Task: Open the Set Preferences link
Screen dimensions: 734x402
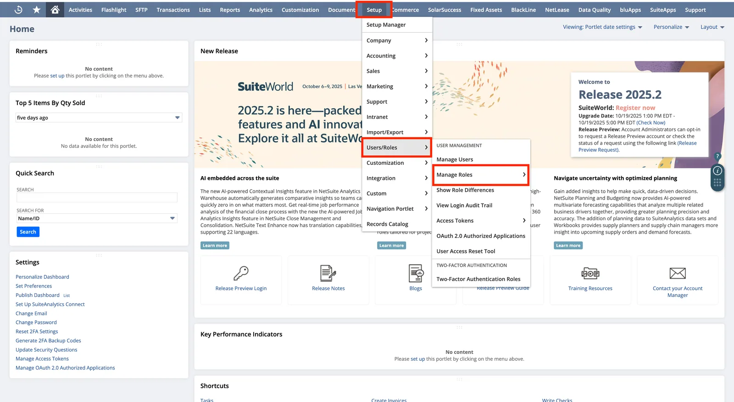Action: point(33,286)
